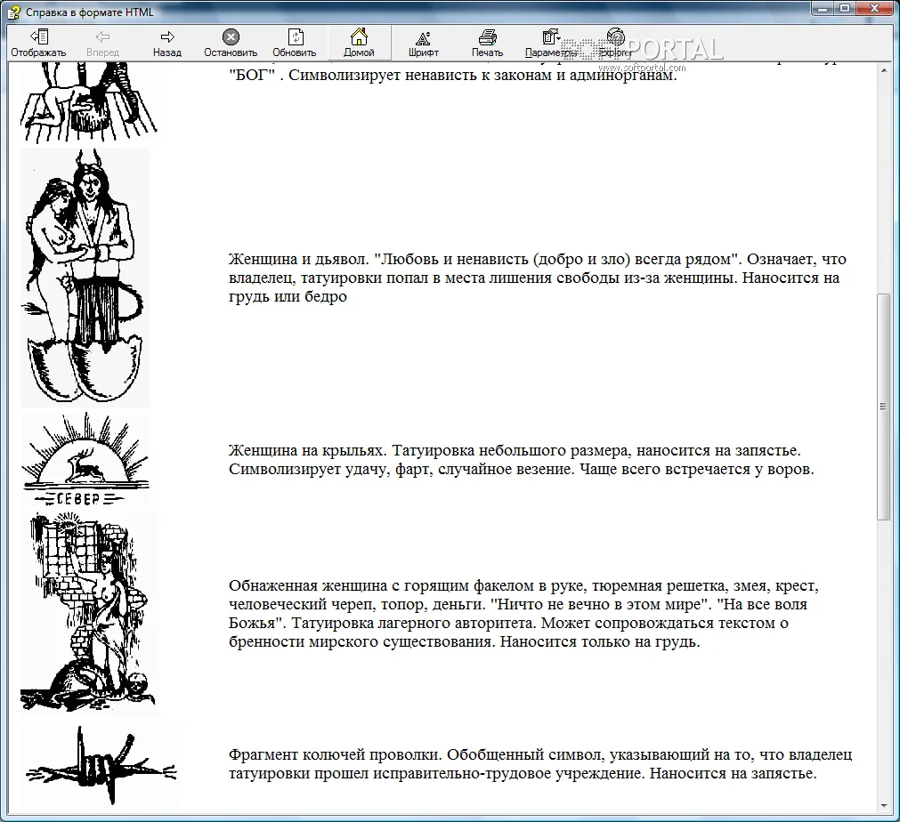Change the font size with Шрифт
This screenshot has width=900, height=822.
tap(424, 43)
